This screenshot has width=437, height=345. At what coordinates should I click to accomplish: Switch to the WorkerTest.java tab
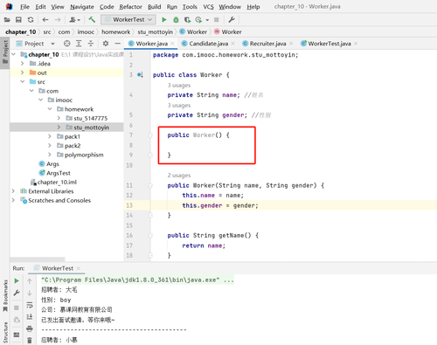pos(329,44)
